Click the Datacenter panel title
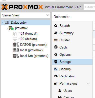 pos(61,17)
